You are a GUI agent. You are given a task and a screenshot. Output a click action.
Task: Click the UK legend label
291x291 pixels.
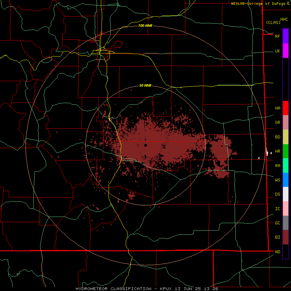(x=277, y=51)
